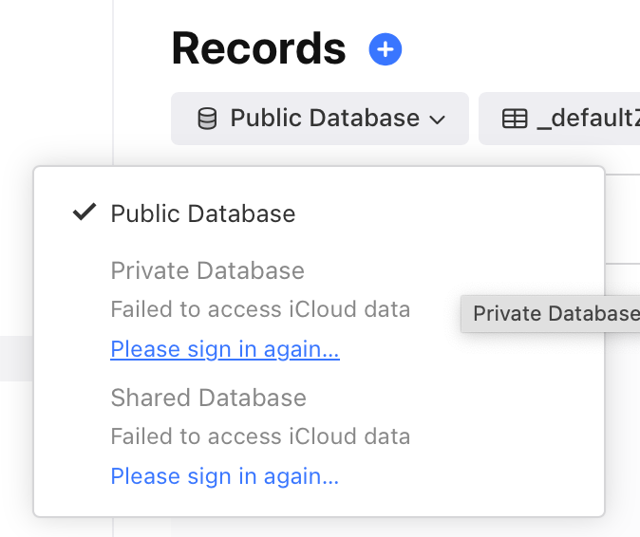The width and height of the screenshot is (640, 537).
Task: Select the Shared Database menu entry
Action: [x=209, y=398]
